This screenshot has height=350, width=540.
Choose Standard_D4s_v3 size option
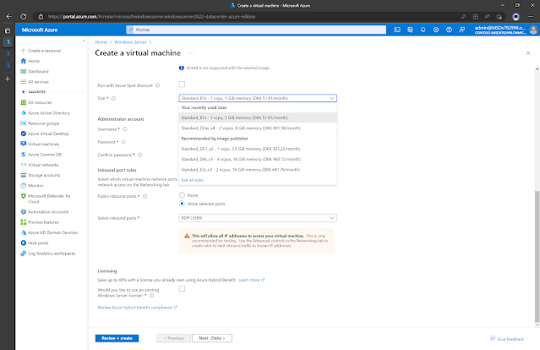pos(258,159)
